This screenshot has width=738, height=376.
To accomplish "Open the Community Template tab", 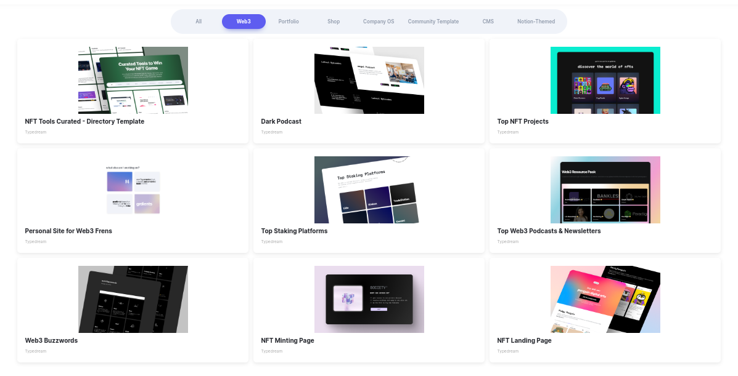I will point(433,22).
